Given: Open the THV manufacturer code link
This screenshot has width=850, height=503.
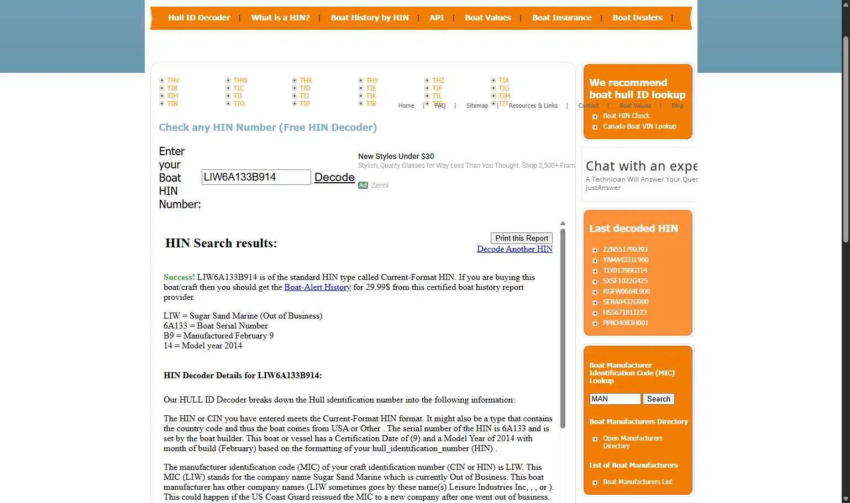Looking at the screenshot, I should click(173, 81).
